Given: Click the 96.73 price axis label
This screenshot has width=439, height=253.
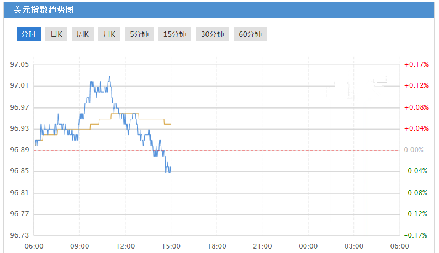Looking at the screenshot, I should tap(19, 235).
